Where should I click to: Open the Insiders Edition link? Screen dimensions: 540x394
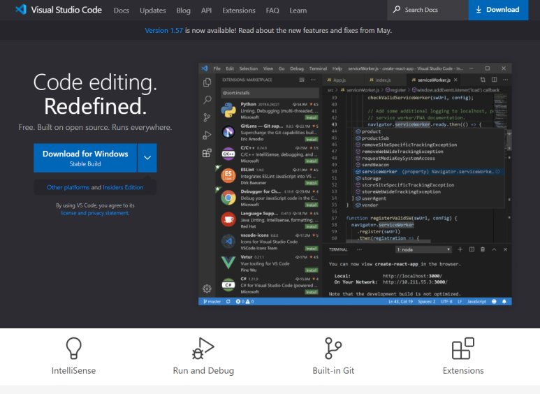[123, 187]
